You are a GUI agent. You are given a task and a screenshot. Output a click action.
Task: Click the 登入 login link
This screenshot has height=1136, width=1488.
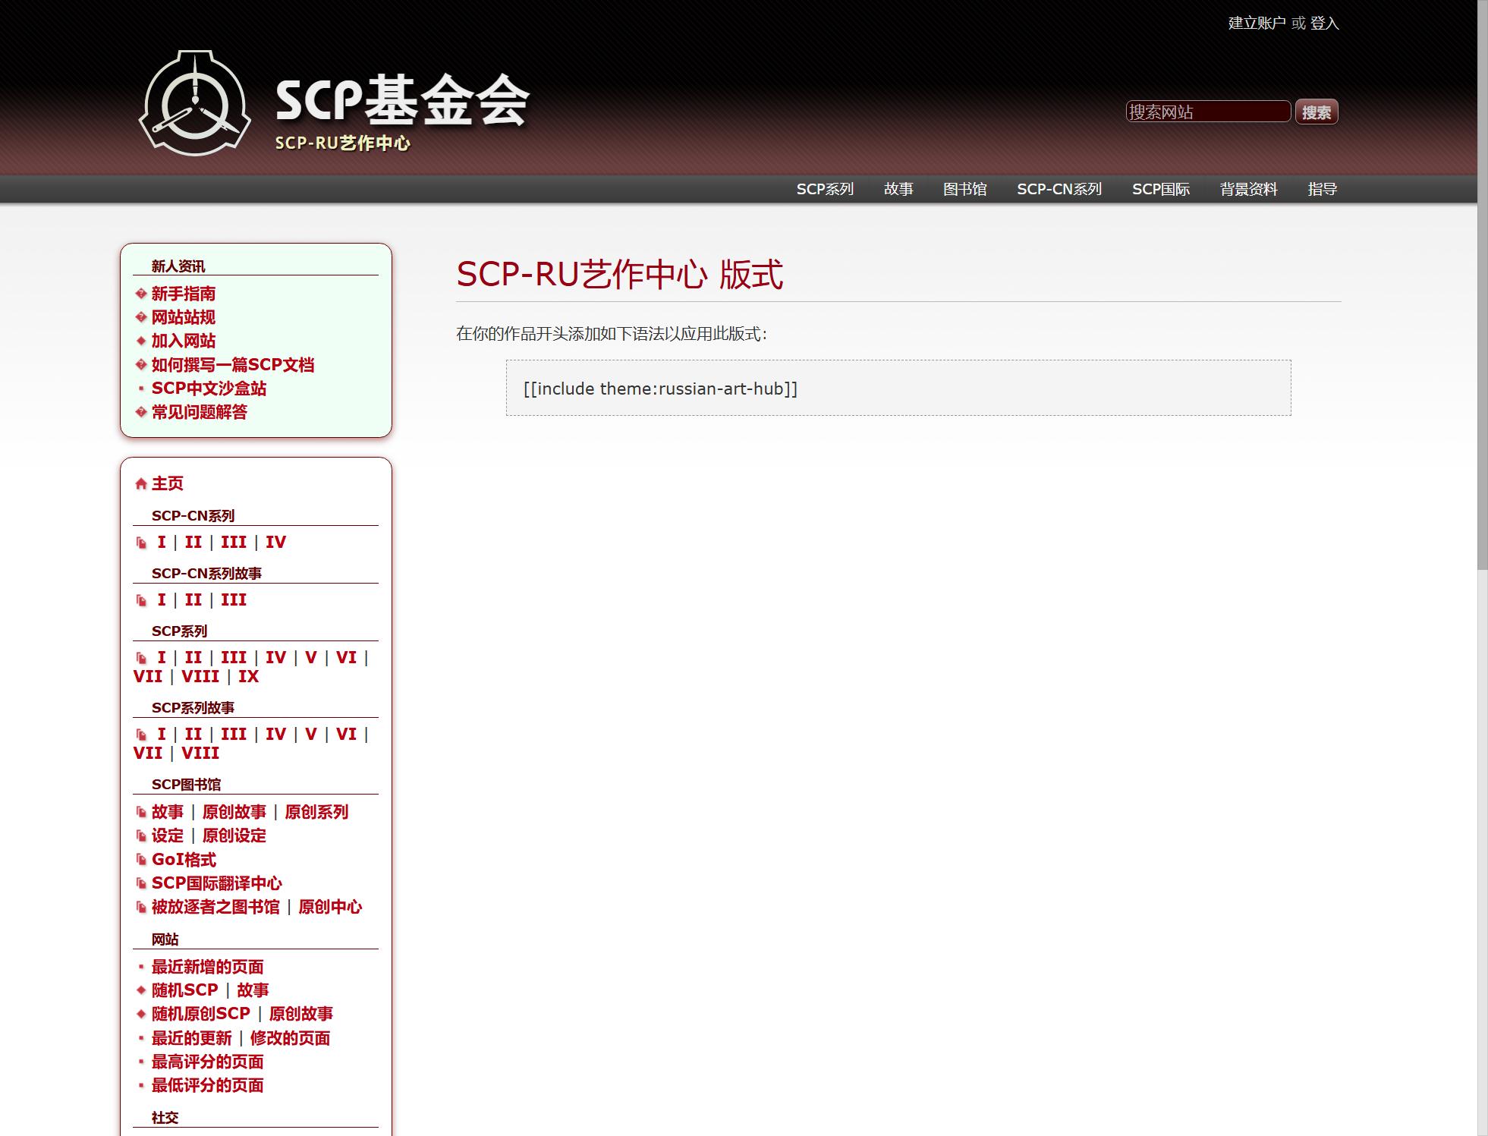pos(1324,23)
